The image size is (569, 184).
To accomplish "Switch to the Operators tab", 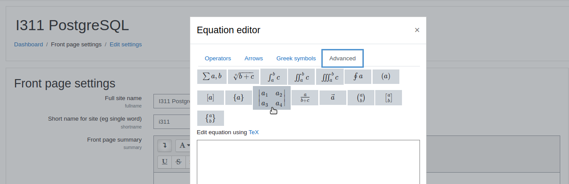I will 218,59.
